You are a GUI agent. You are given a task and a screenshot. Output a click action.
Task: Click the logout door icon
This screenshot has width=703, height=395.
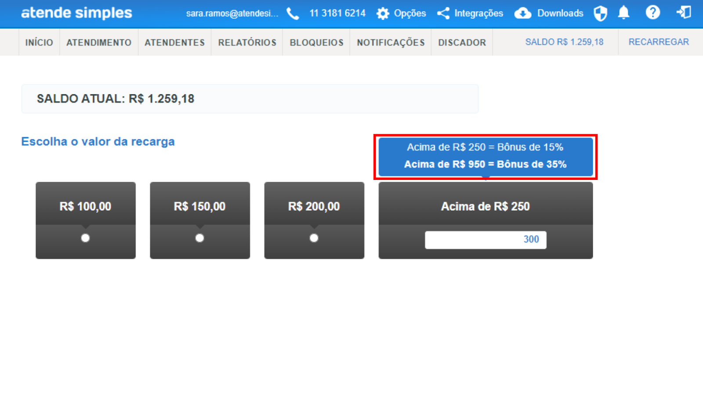(684, 12)
